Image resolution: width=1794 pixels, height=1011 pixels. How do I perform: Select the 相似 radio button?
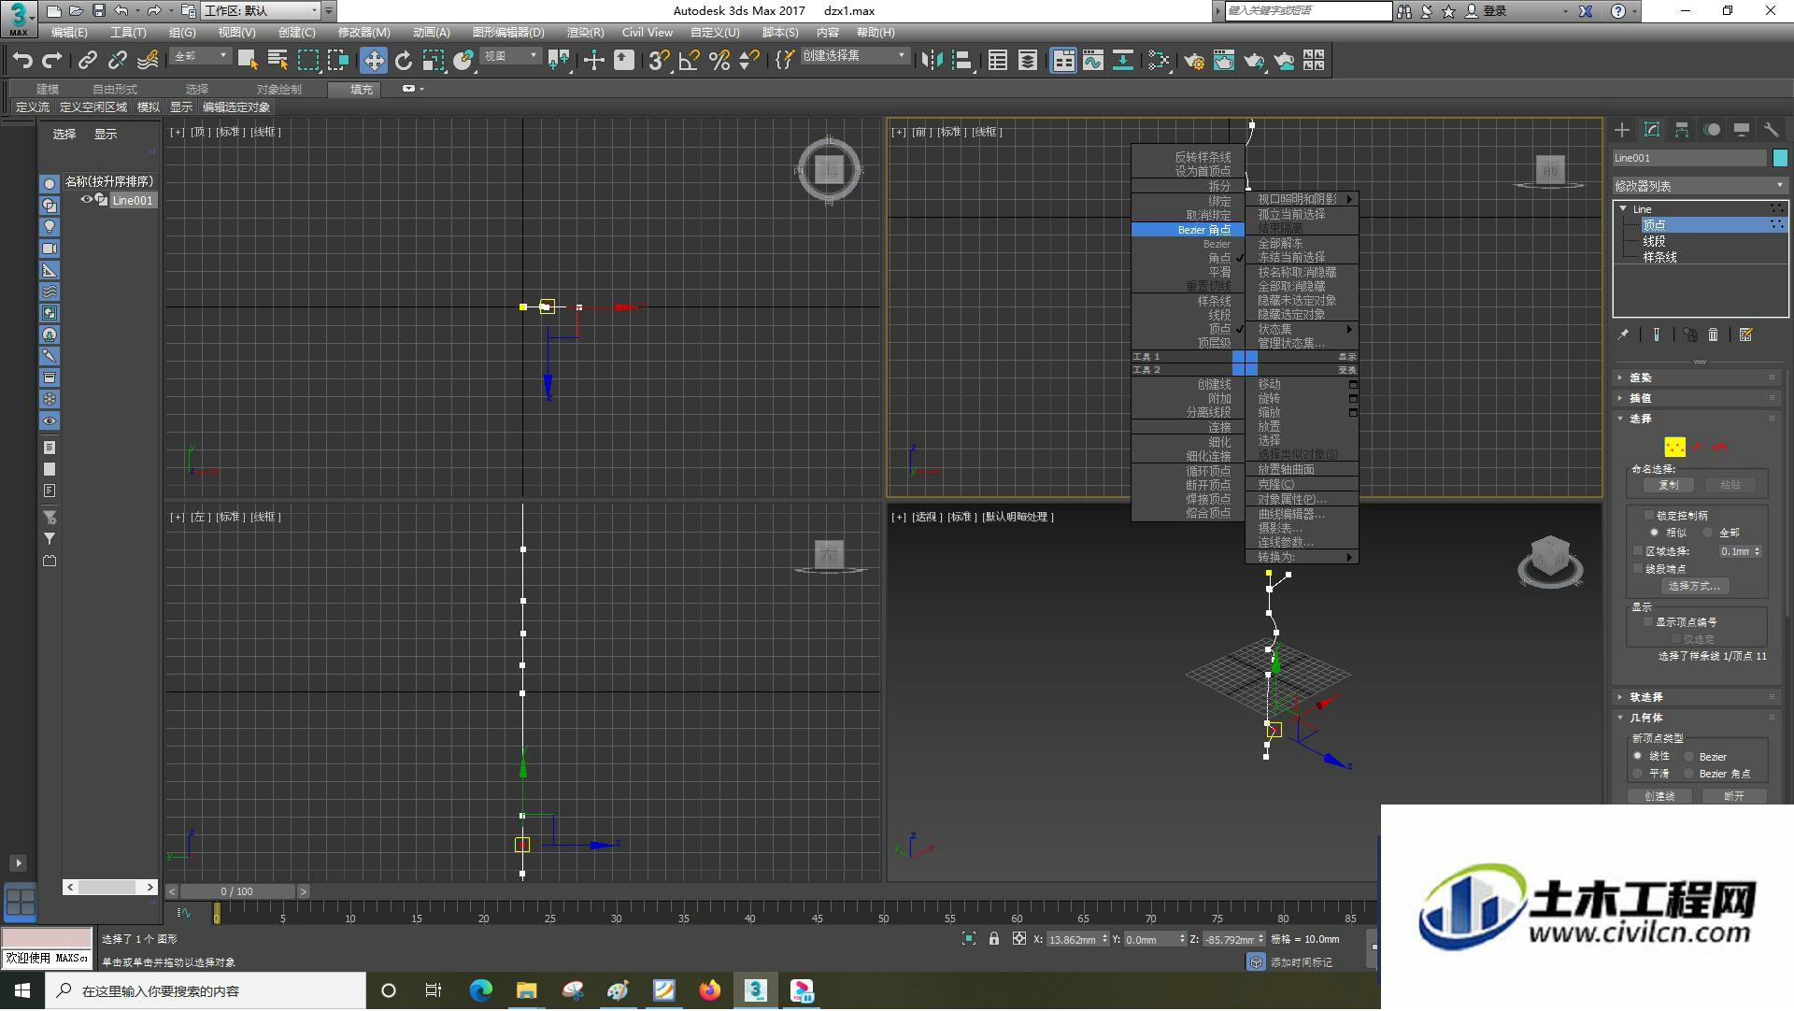1654,533
